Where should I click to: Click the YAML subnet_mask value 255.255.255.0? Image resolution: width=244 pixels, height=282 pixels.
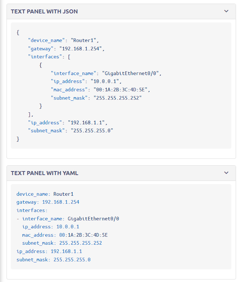coord(72,259)
